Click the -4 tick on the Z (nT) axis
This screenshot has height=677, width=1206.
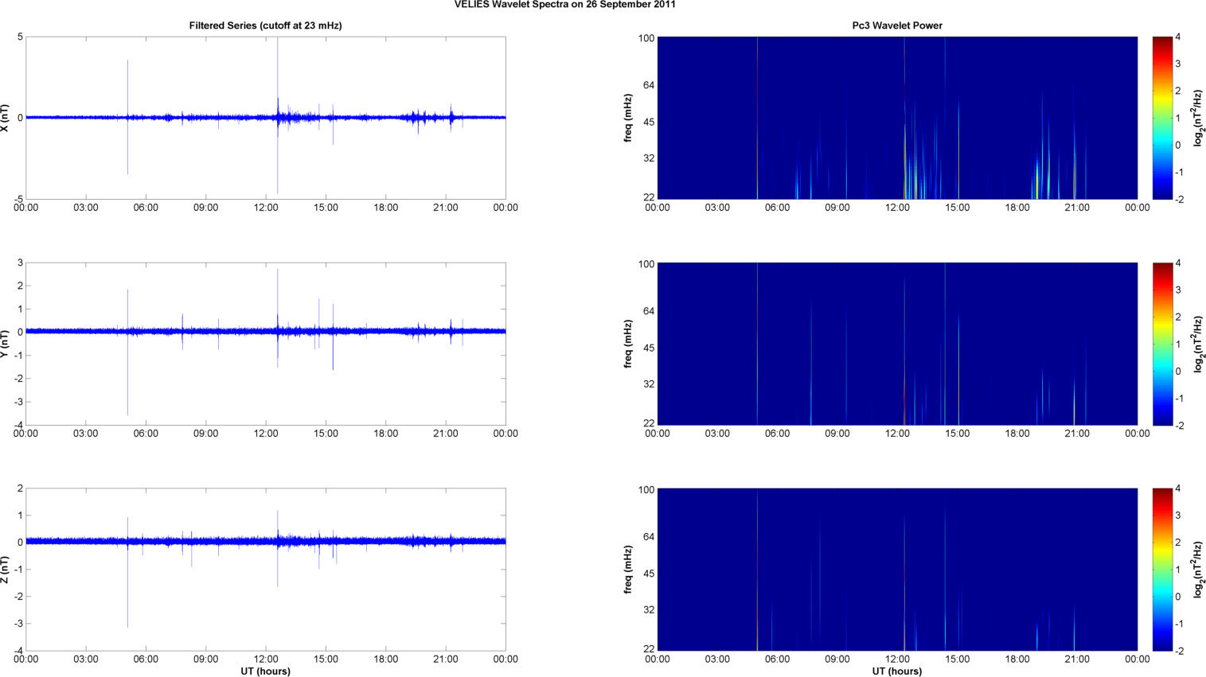click(x=18, y=651)
